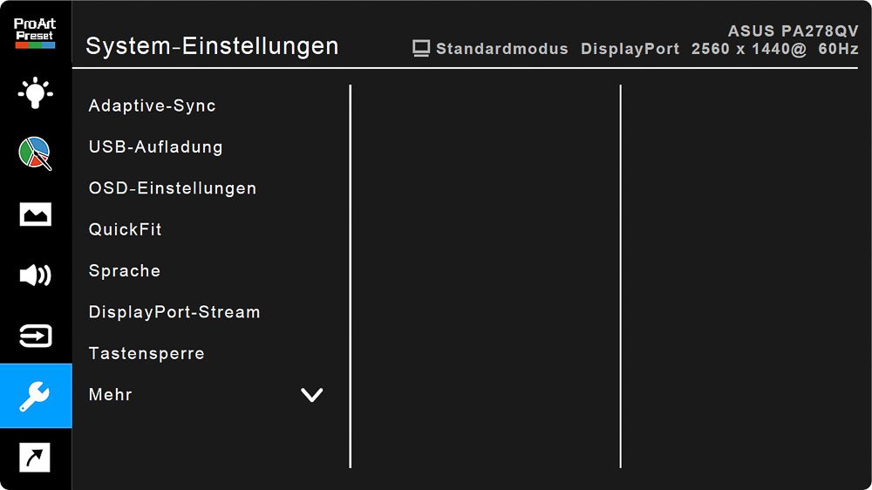Screen dimensions: 872x490
Task: Open the Tastensperre key lock option
Action: click(x=146, y=353)
